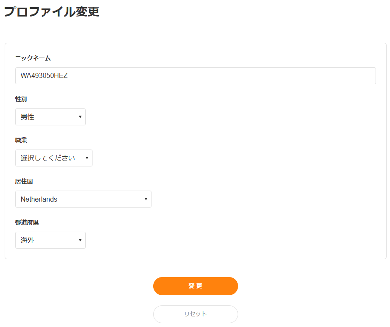Click the 職業 field label

point(21,140)
